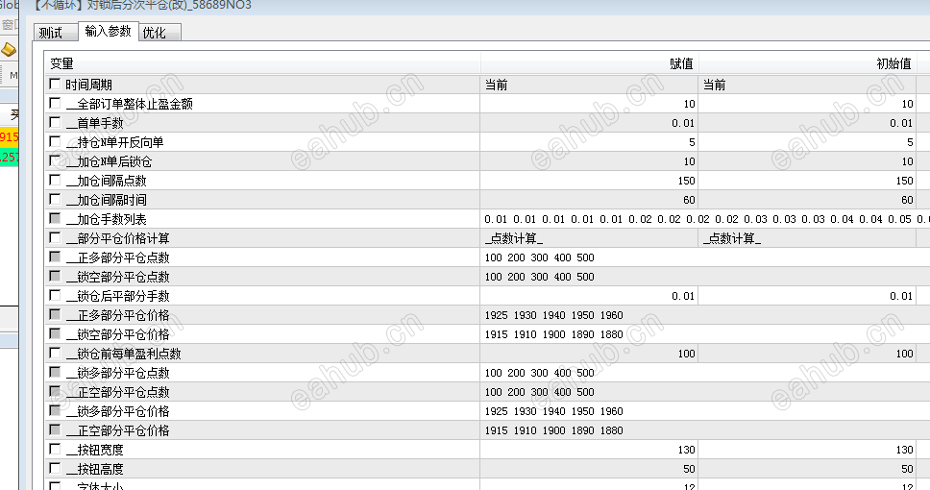930x490 pixels.
Task: Select the __加仓N单后锁仓 赋值 value 10
Action: (589, 161)
